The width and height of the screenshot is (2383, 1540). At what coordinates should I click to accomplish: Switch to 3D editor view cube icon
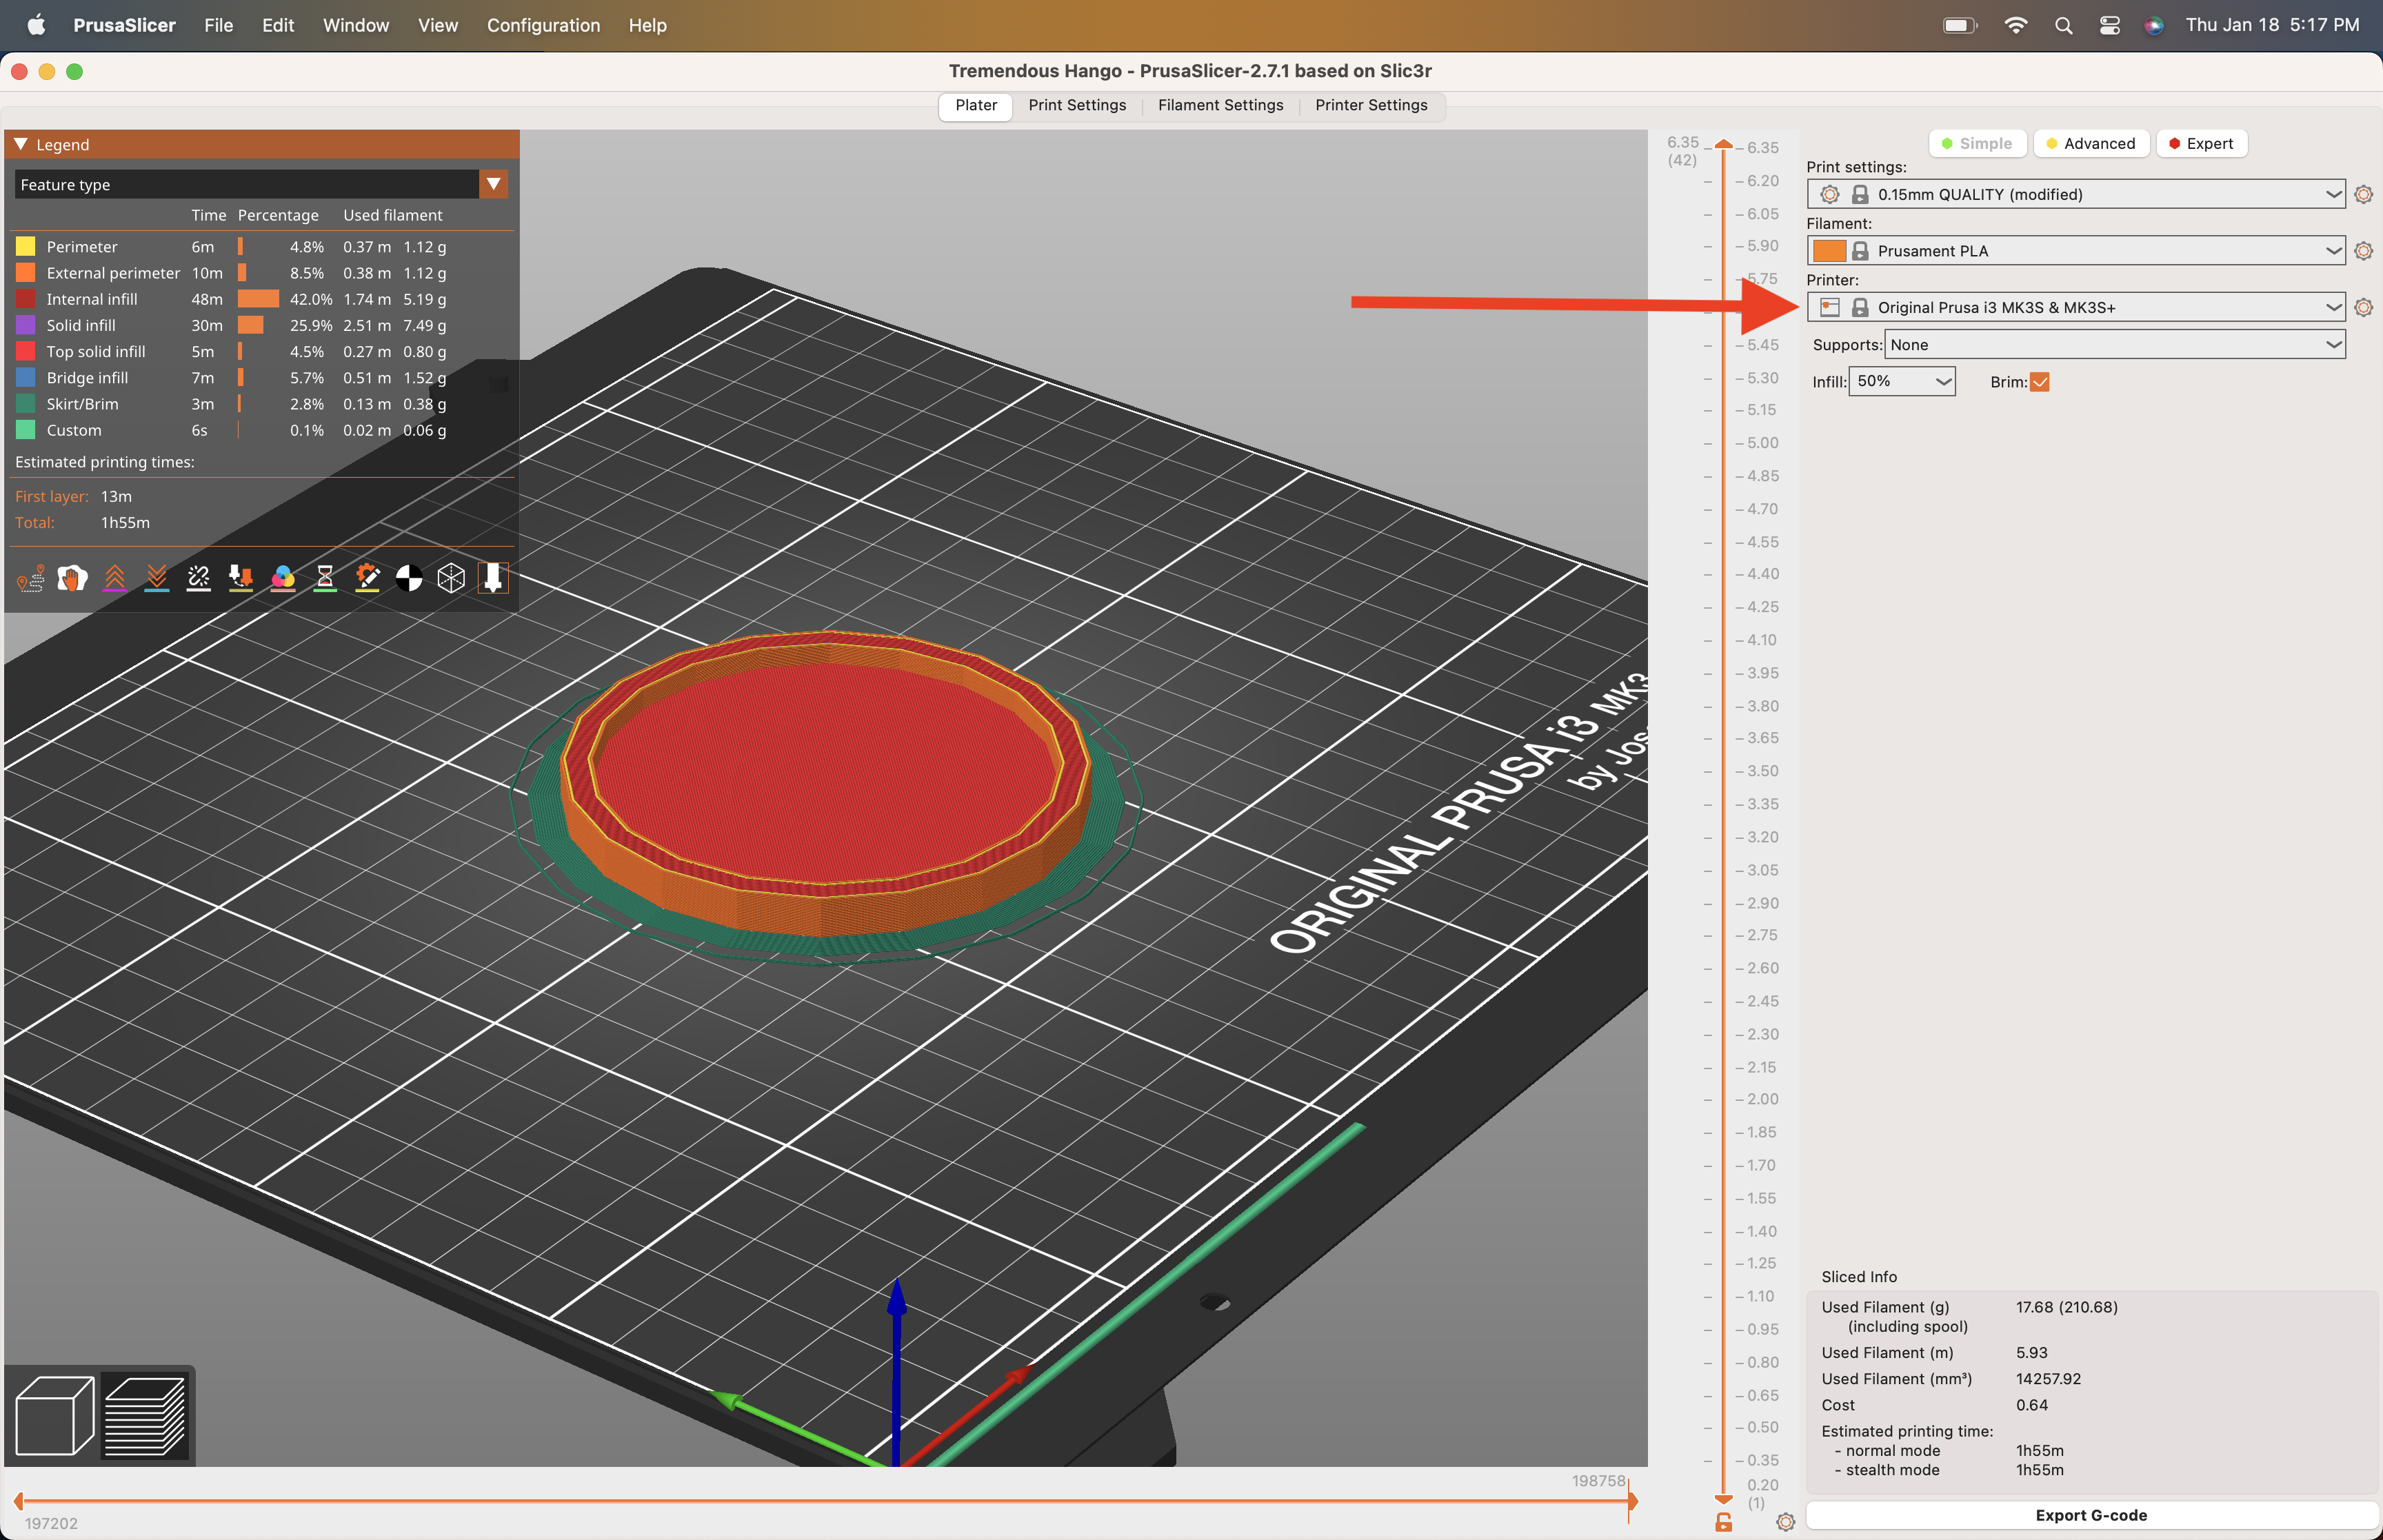(x=55, y=1415)
